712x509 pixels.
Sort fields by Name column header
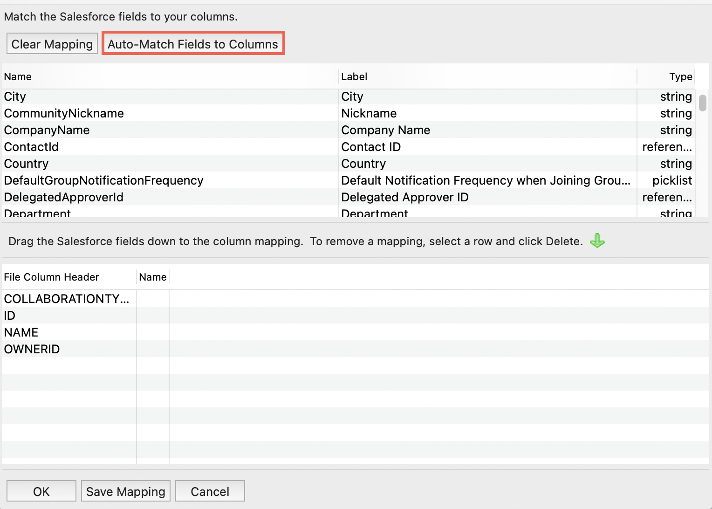pos(170,76)
